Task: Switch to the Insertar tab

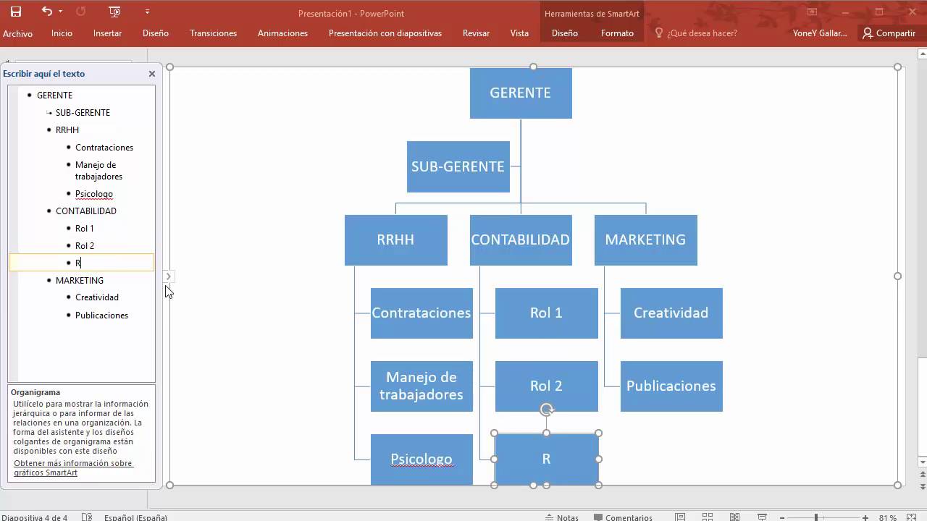Action: tap(107, 33)
